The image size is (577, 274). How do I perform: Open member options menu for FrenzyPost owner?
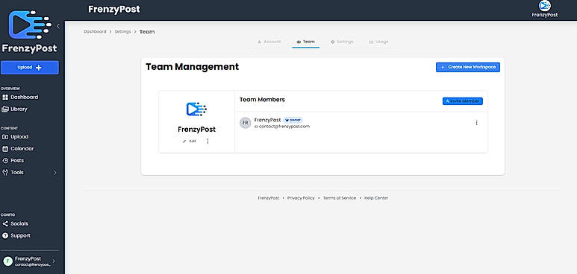pos(476,123)
